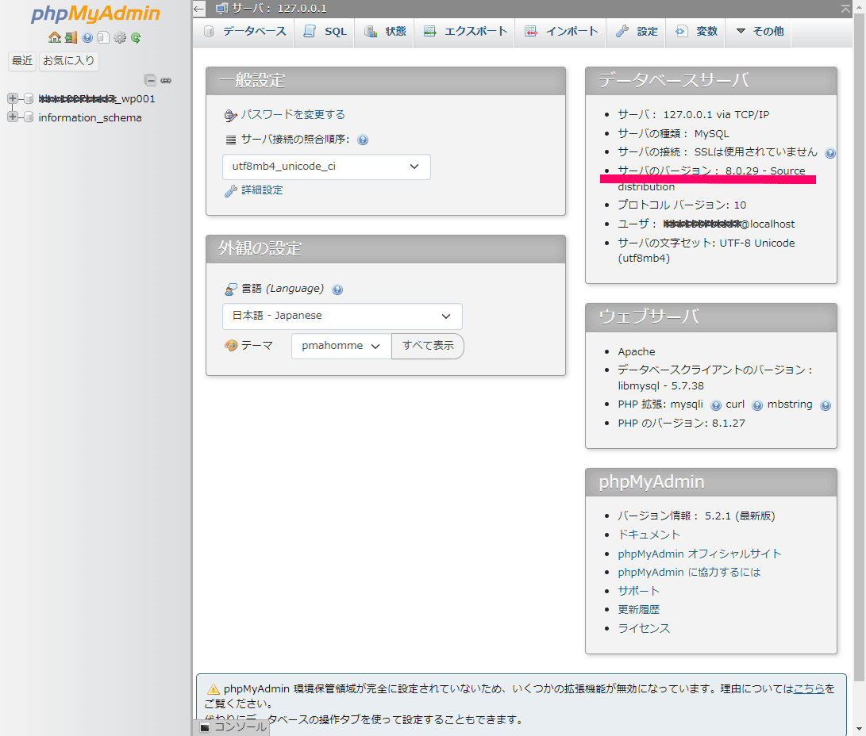866x736 pixels.
Task: Click the chain link icon in sidebar
Action: 166,80
